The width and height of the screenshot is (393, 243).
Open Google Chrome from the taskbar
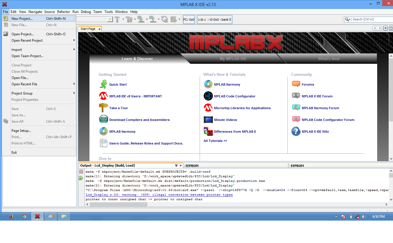pyautogui.click(x=24, y=216)
